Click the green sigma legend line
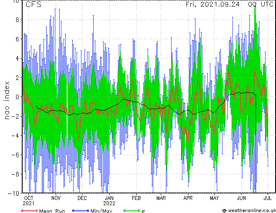The height and width of the screenshot is (213, 276). click(132, 210)
